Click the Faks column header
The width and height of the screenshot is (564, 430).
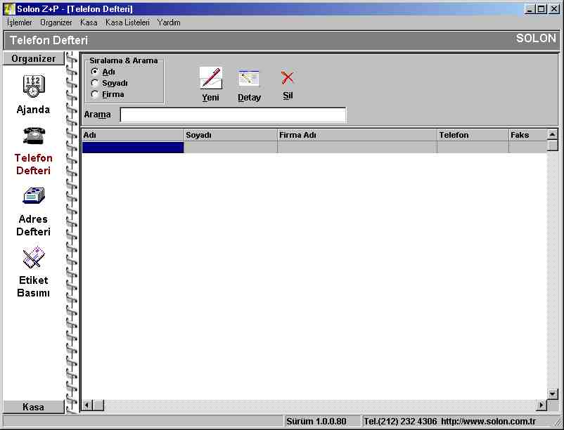tap(527, 135)
